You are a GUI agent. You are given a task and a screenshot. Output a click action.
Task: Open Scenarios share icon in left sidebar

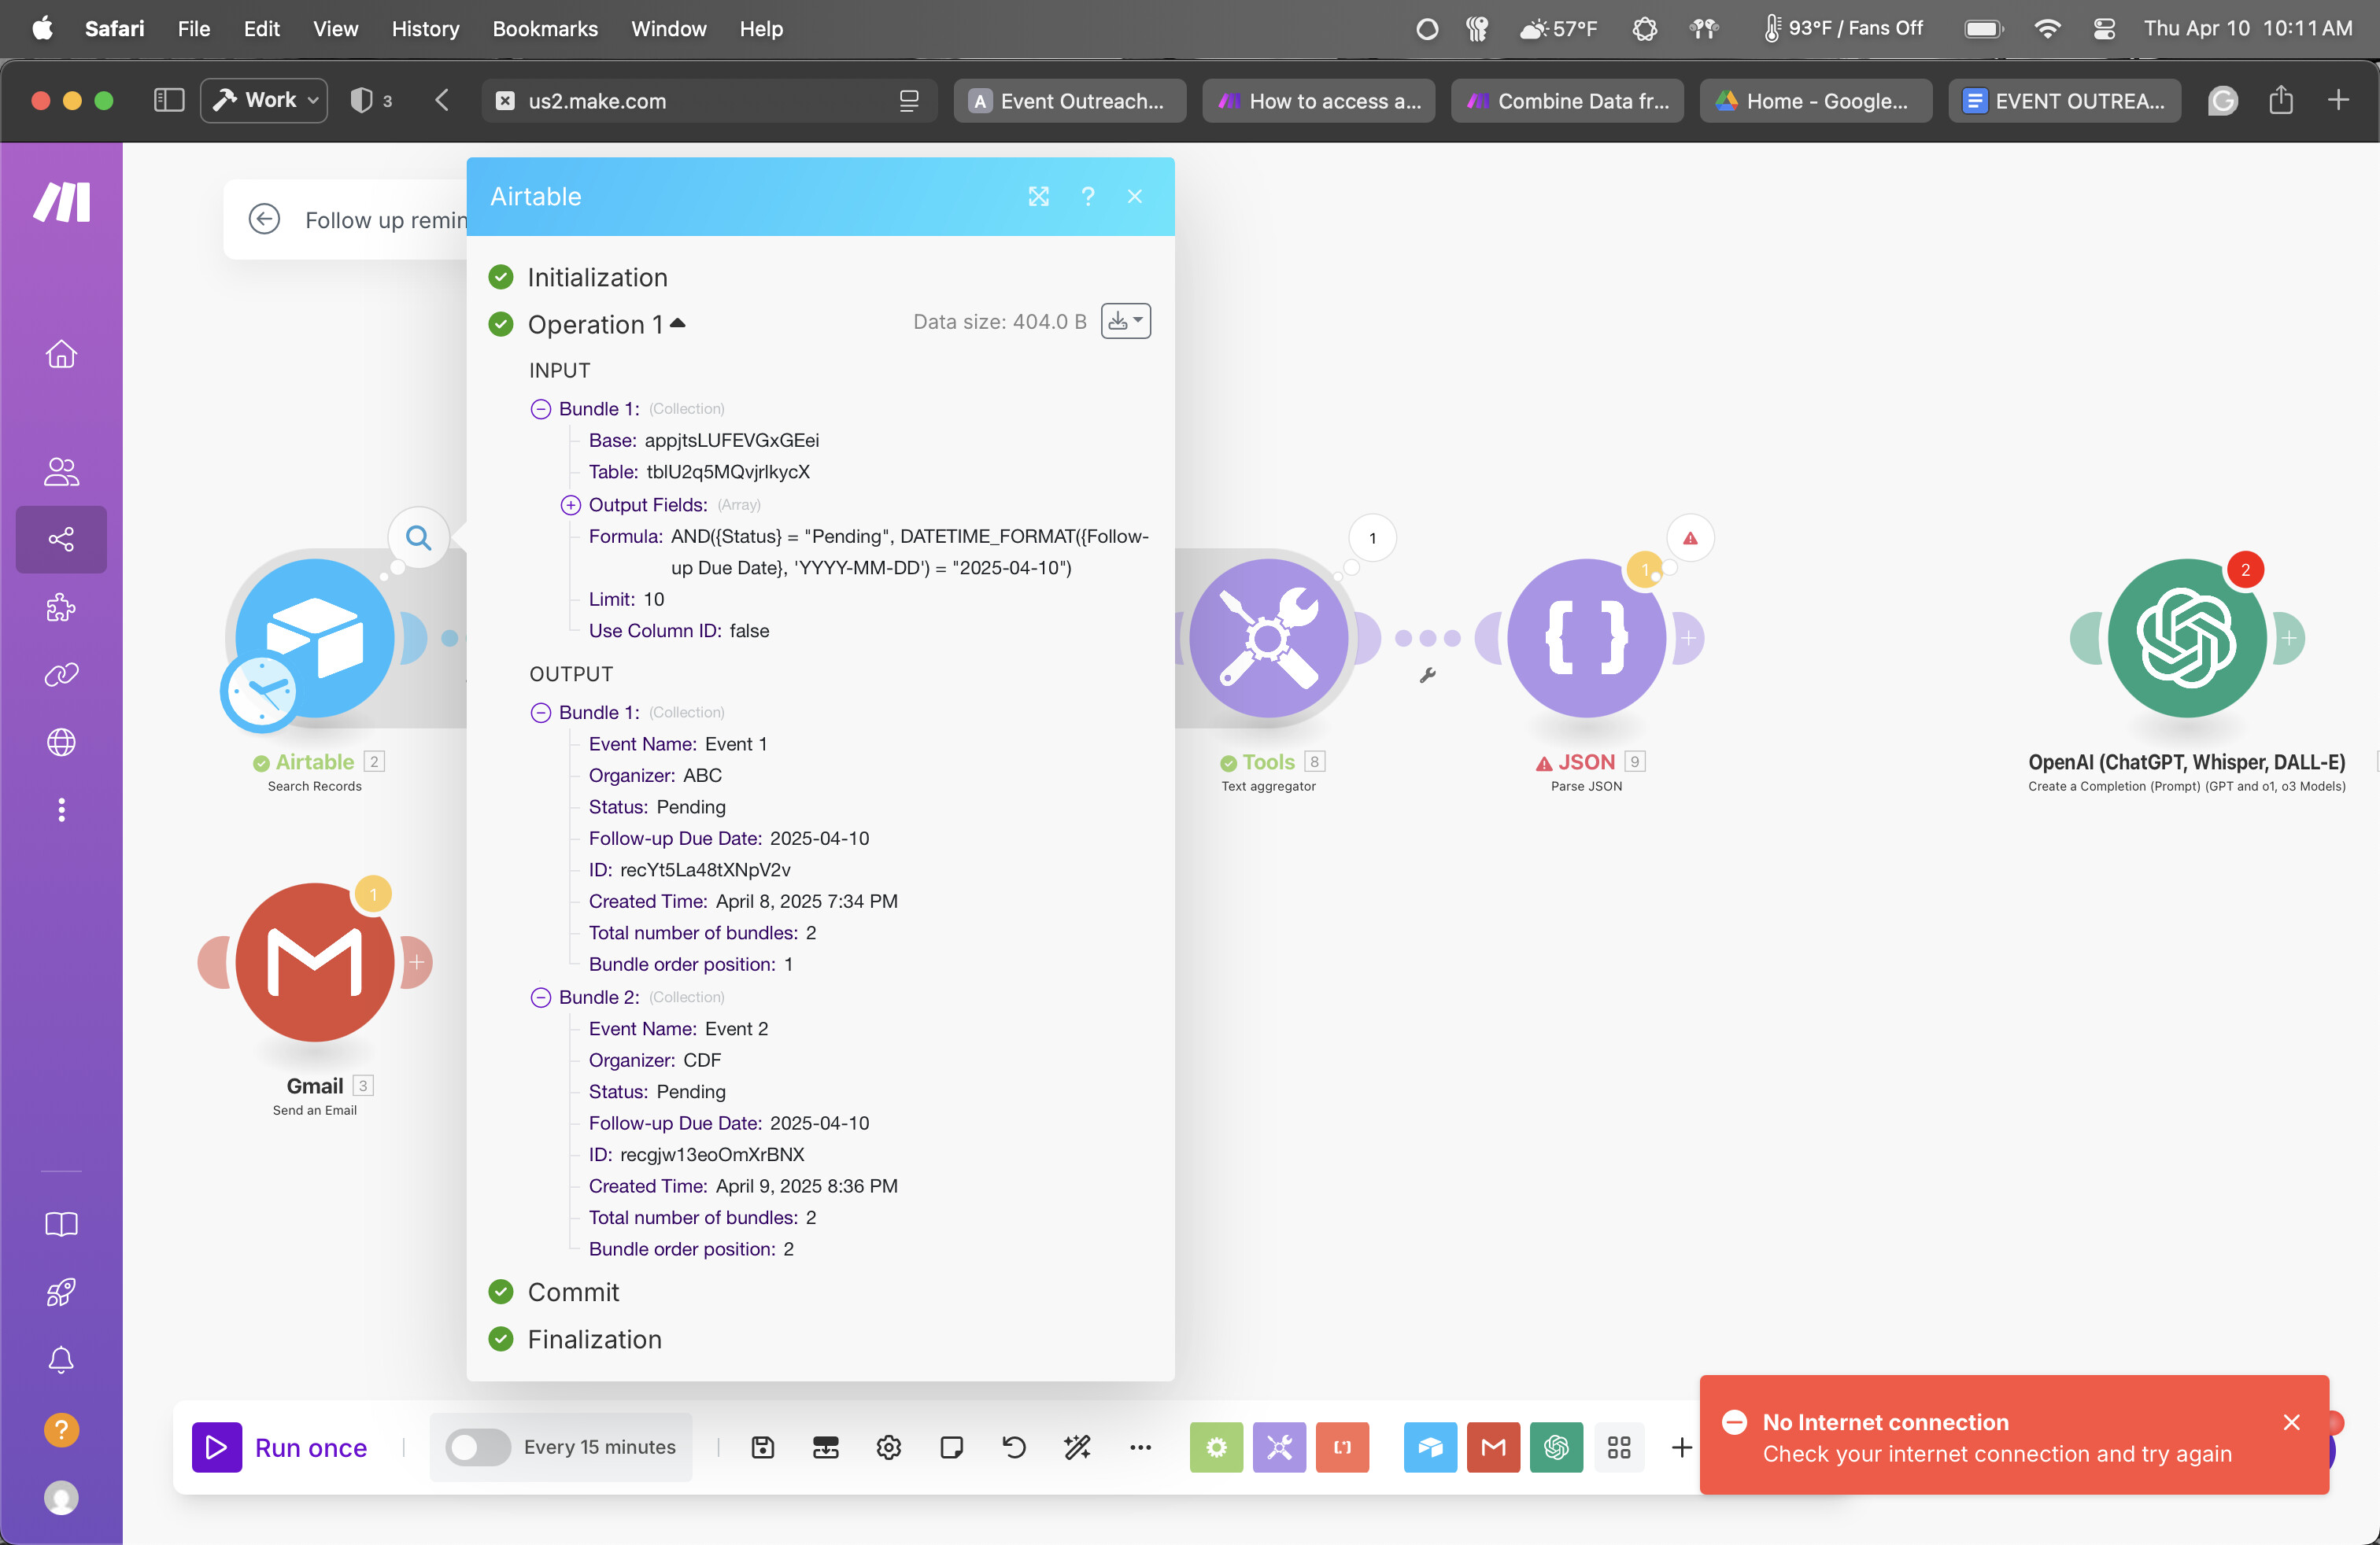coord(61,540)
